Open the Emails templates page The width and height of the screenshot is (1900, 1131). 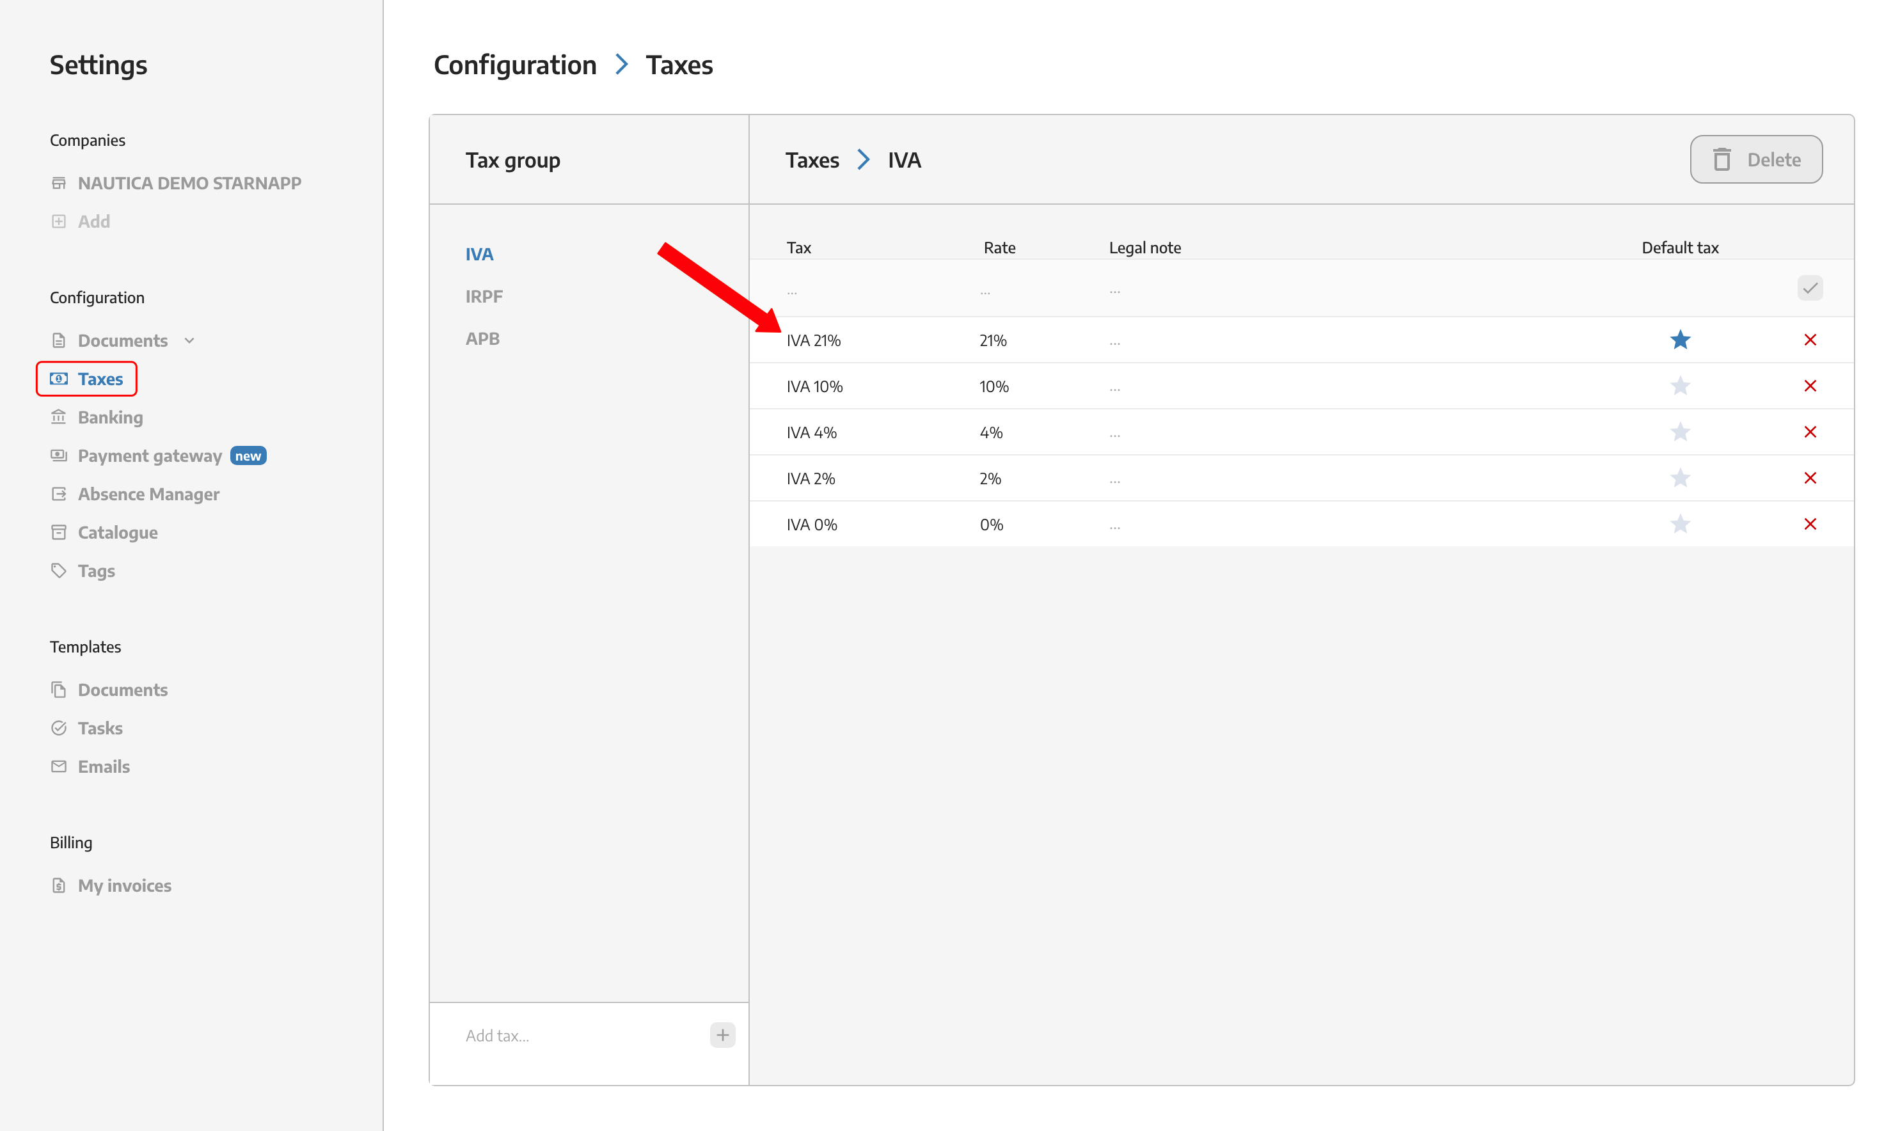point(104,766)
